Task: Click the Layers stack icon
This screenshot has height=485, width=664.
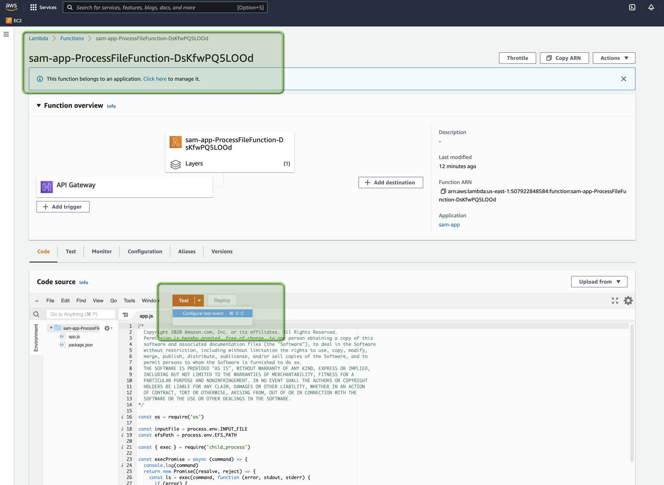Action: [176, 164]
